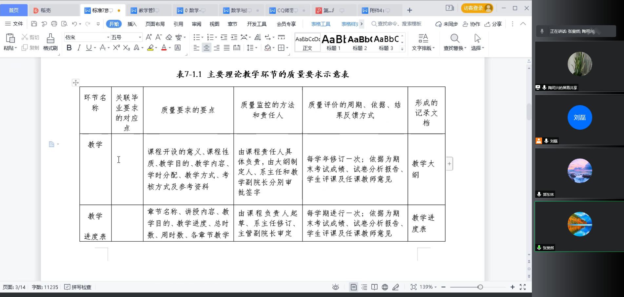Open the 插入 (Insert) ribbon tab
This screenshot has width=624, height=297.
tap(132, 24)
